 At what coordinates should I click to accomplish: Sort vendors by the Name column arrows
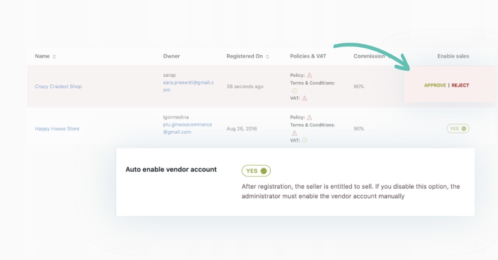(54, 57)
